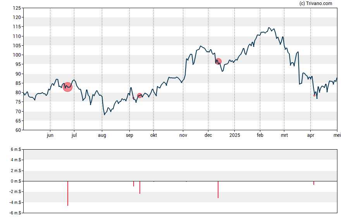Click the 'jul' x-axis label
Image resolution: width=344 pixels, height=219 pixels.
(74, 135)
